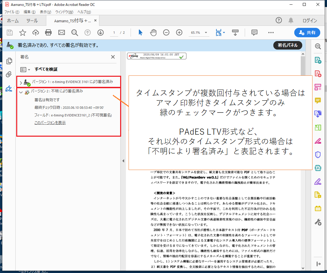327x273 pixels.
Task: Open Export PDF tool in right sidebar
Action: (x=318, y=60)
